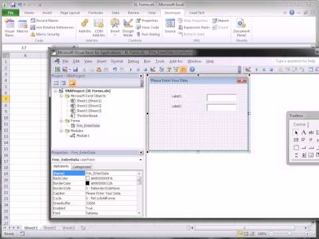Collapse the Modules folder
319x239 pixels.
pyautogui.click(x=61, y=131)
